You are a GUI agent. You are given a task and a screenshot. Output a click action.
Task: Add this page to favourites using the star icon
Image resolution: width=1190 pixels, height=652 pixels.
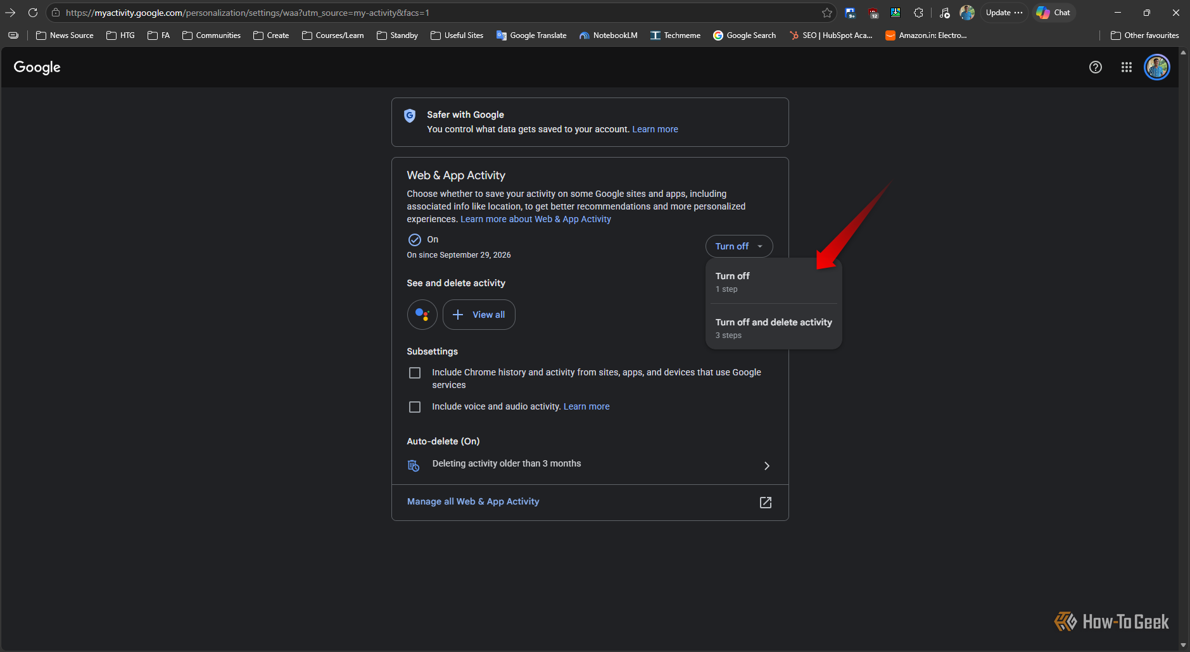coord(827,13)
